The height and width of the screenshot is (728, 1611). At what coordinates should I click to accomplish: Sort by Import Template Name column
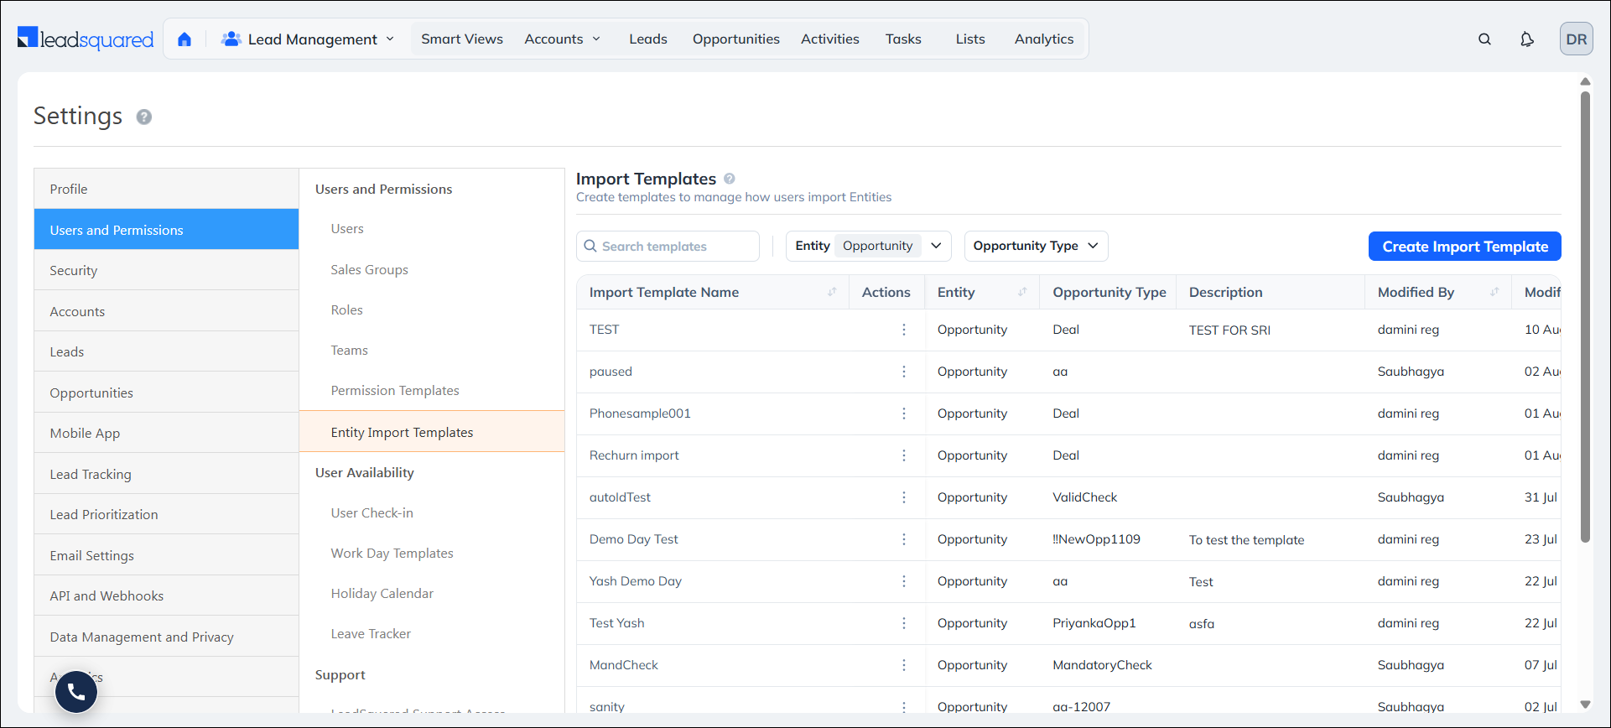click(x=832, y=292)
